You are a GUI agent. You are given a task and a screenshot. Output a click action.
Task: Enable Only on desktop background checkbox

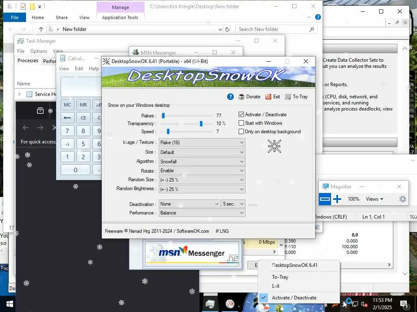[241, 132]
